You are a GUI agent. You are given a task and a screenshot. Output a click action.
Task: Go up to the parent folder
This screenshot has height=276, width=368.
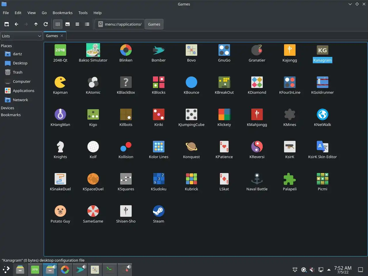(36, 24)
